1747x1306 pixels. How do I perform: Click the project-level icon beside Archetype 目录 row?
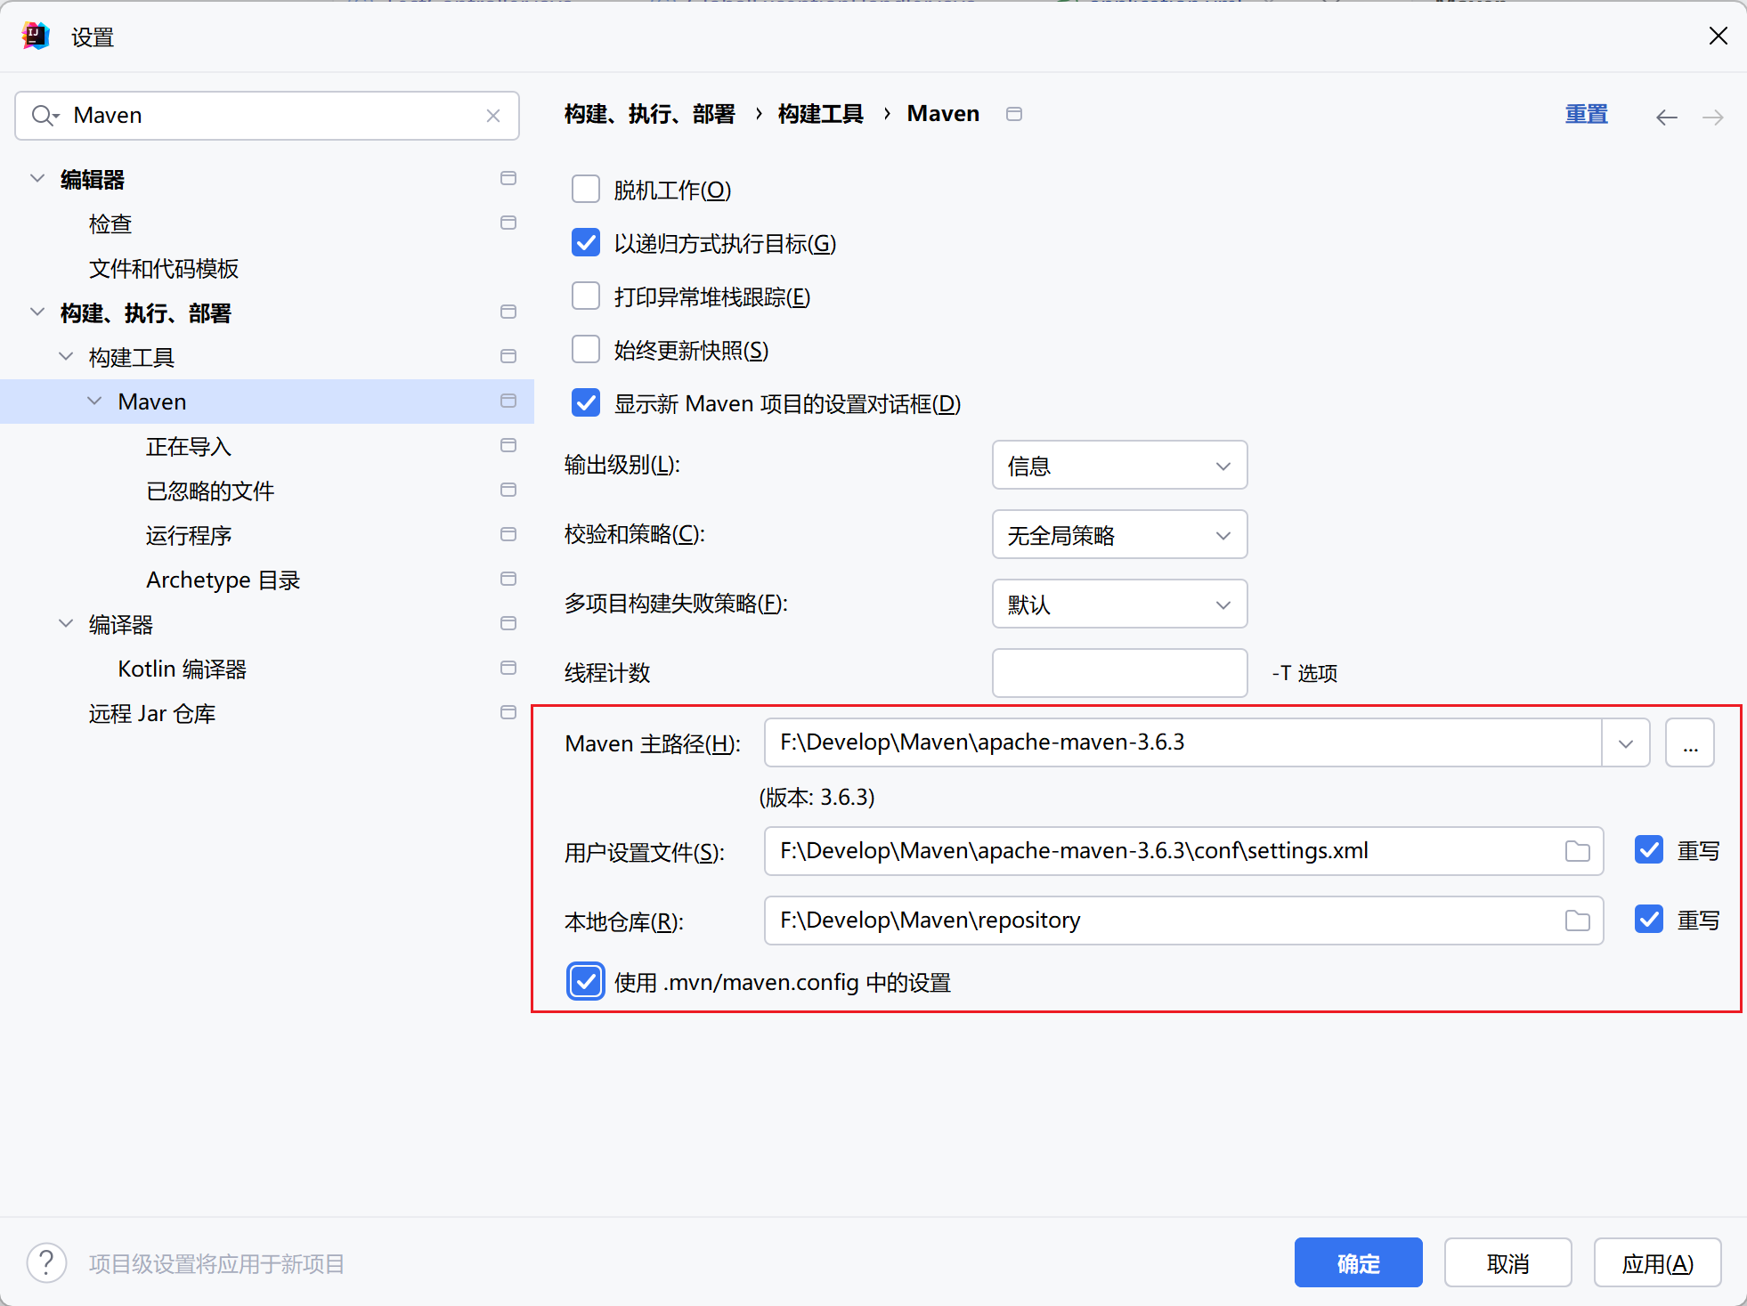[508, 579]
